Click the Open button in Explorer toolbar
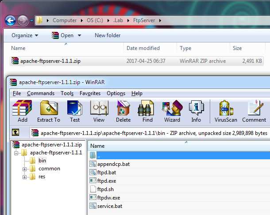This screenshot has height=215, width=270. [63, 35]
